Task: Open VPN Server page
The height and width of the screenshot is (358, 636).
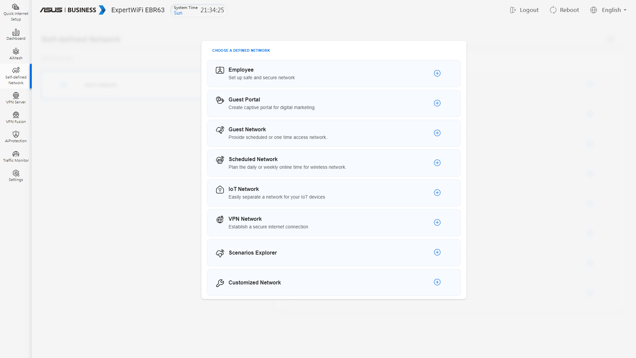Action: [x=16, y=98]
